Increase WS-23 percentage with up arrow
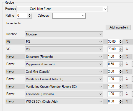133x111 pixels. pyautogui.click(x=121, y=100)
